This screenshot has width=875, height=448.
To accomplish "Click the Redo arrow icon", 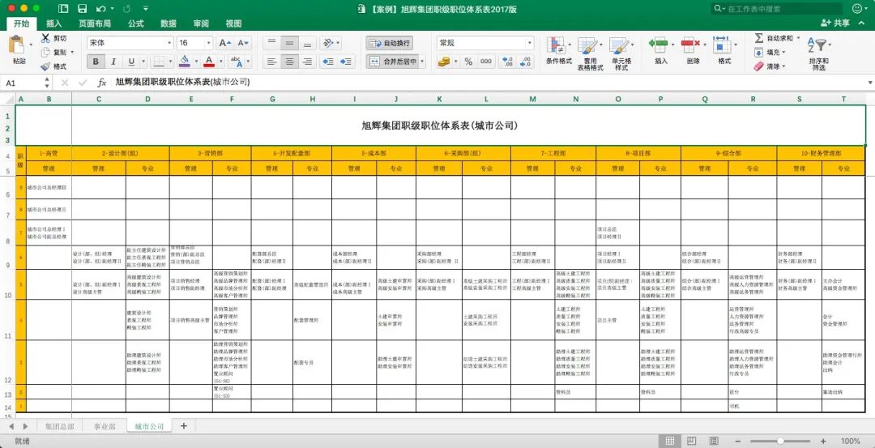I will click(126, 8).
